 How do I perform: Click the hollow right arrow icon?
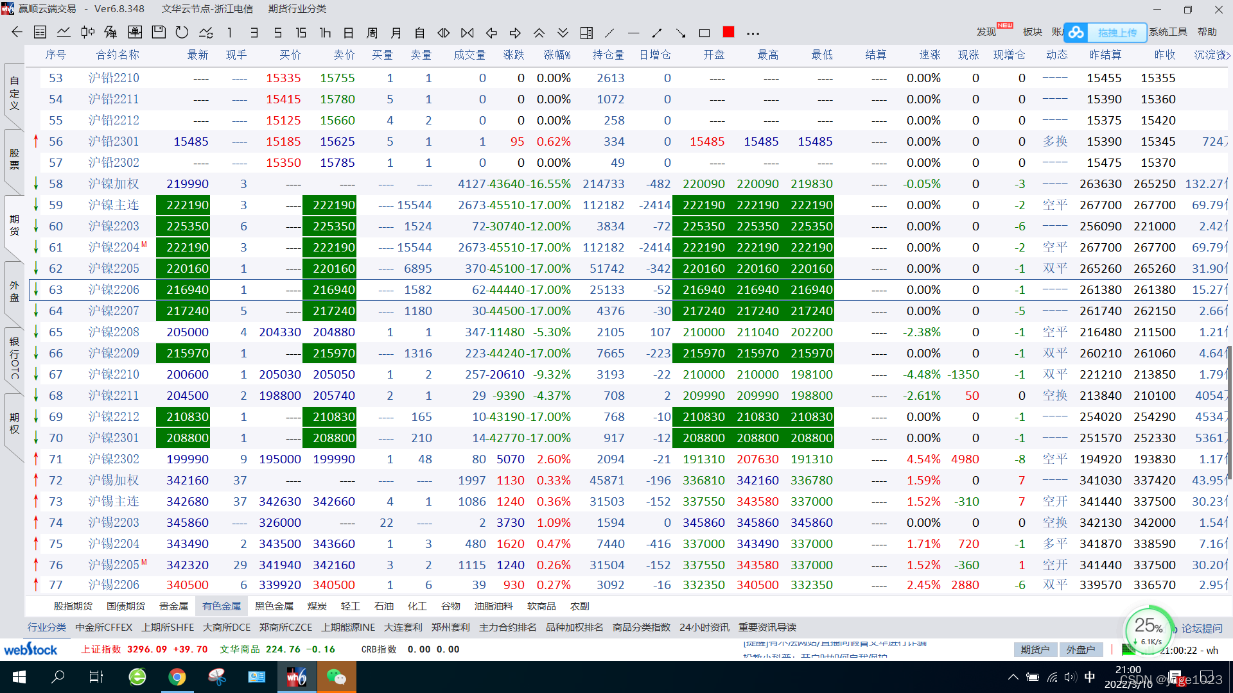(515, 32)
